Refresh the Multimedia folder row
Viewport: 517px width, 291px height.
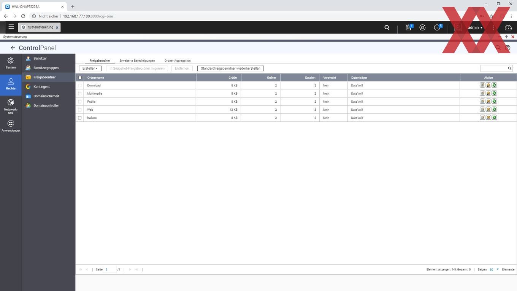click(494, 93)
